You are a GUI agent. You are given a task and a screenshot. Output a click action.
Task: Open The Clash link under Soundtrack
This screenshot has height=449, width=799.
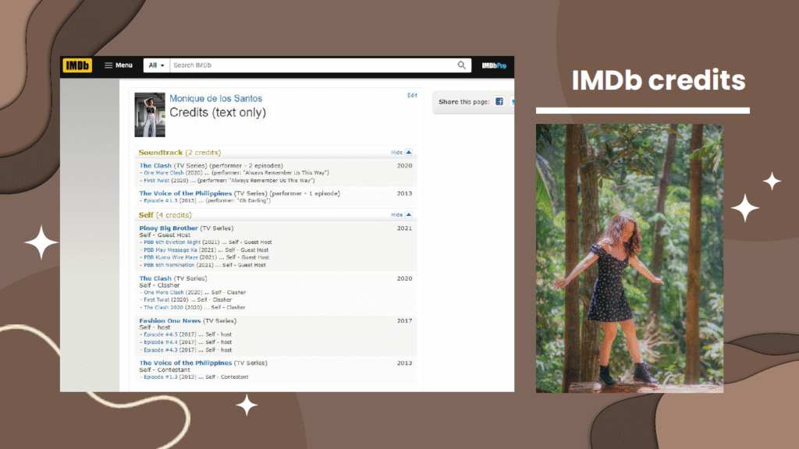[x=155, y=165]
